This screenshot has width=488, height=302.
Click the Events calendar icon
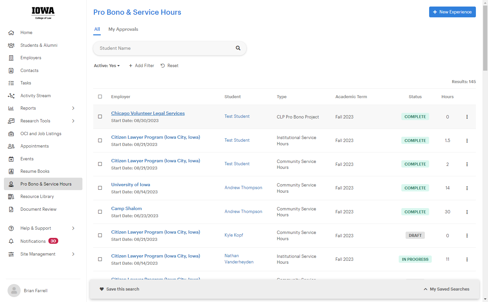tap(11, 159)
